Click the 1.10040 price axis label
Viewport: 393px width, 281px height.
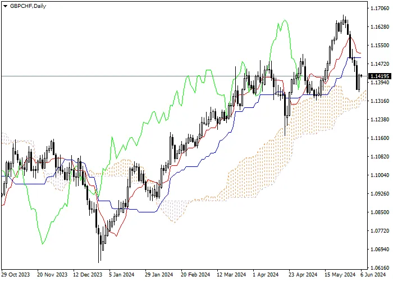click(380, 175)
